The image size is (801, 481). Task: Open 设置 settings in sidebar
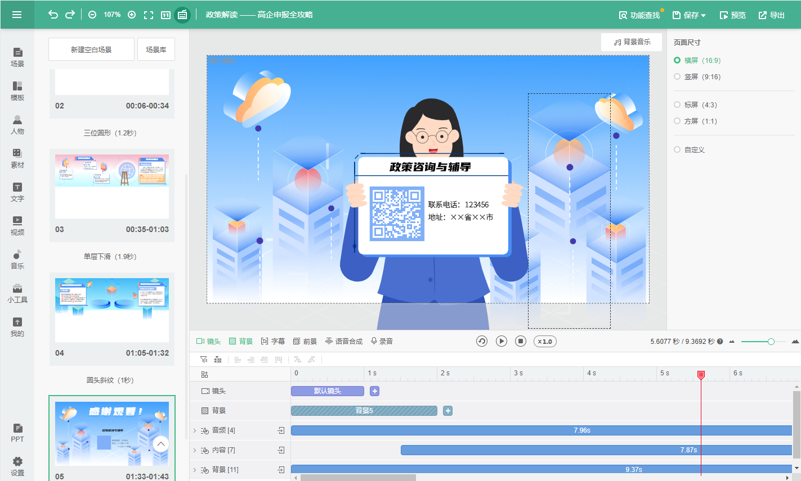pos(17,466)
